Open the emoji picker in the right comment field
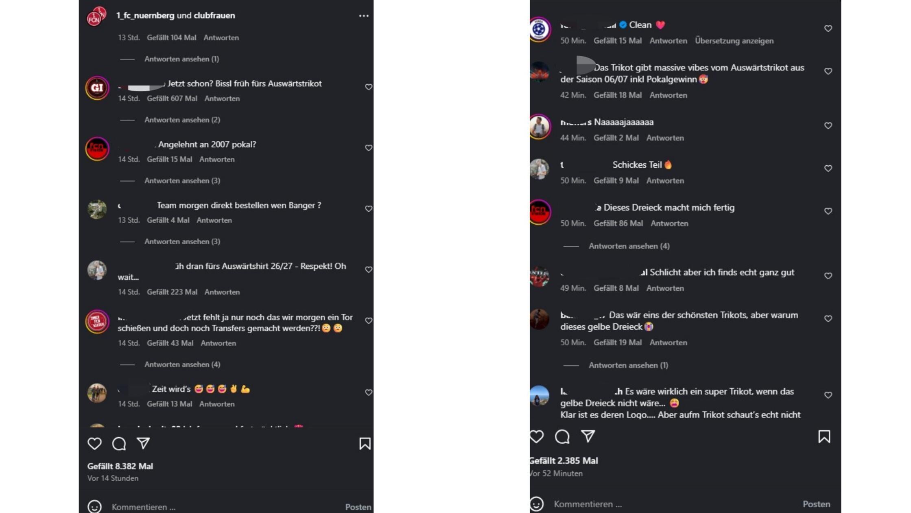This screenshot has width=911, height=513. [x=536, y=504]
